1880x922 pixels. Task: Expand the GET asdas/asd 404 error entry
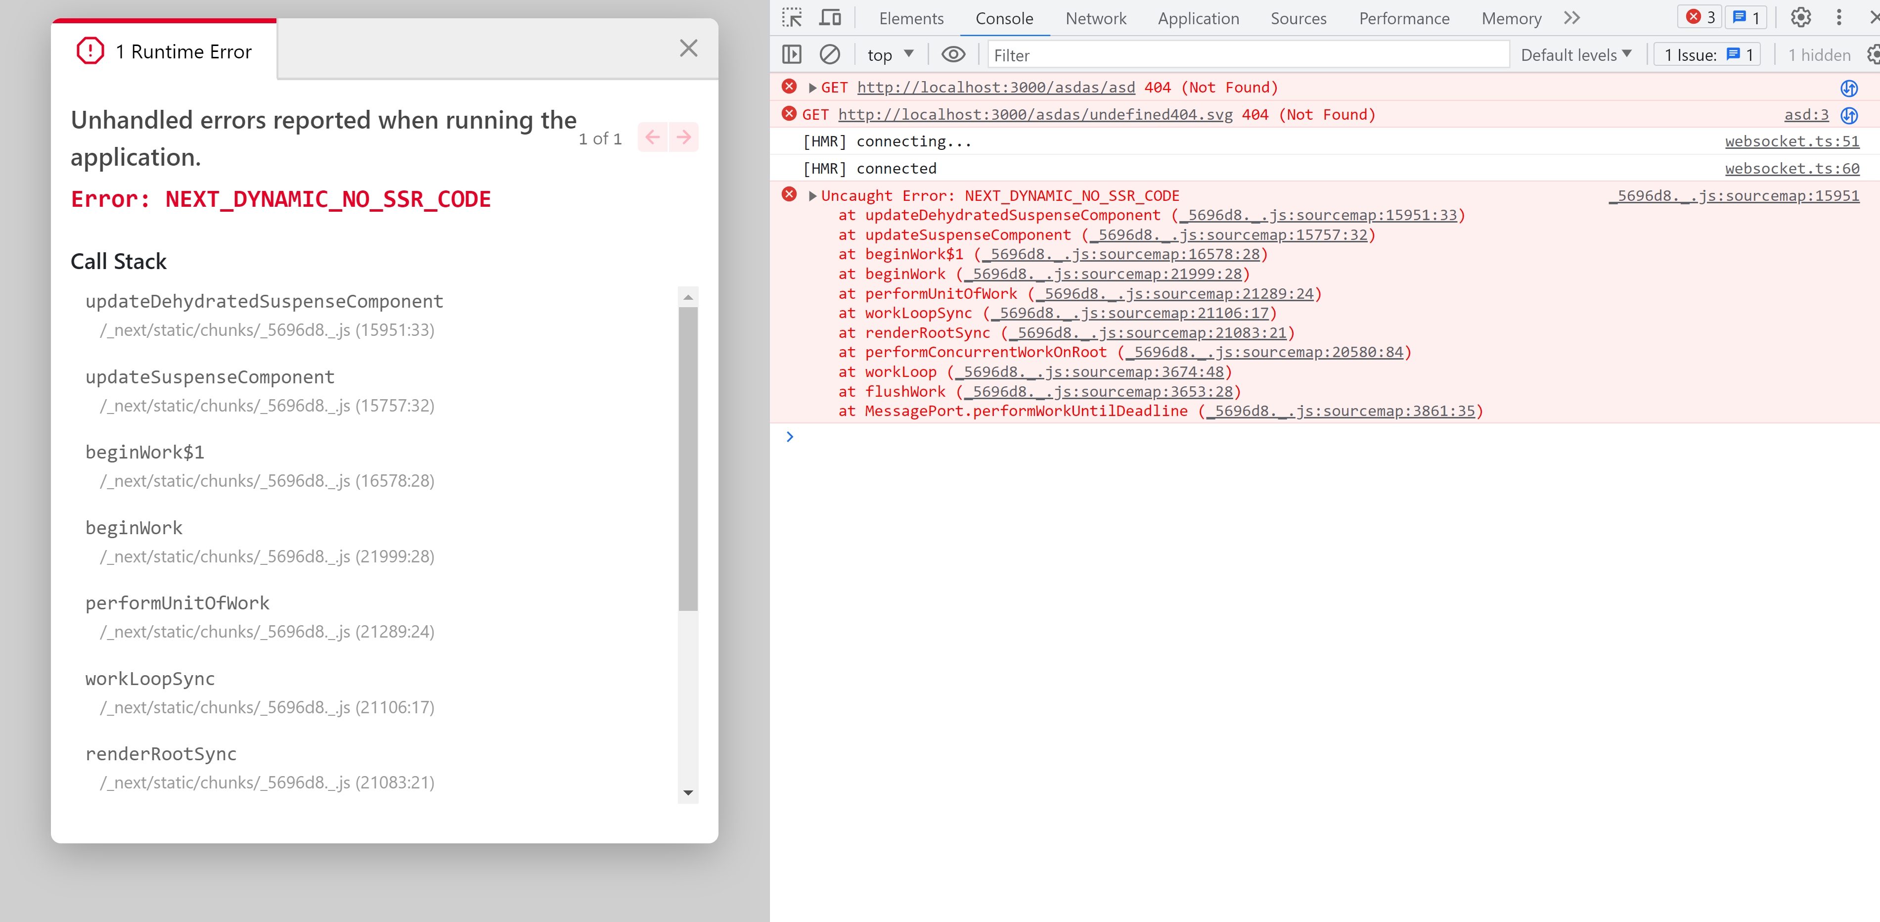(x=812, y=87)
